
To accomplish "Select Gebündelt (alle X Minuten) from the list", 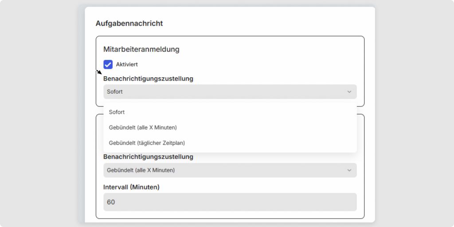I will coord(143,128).
